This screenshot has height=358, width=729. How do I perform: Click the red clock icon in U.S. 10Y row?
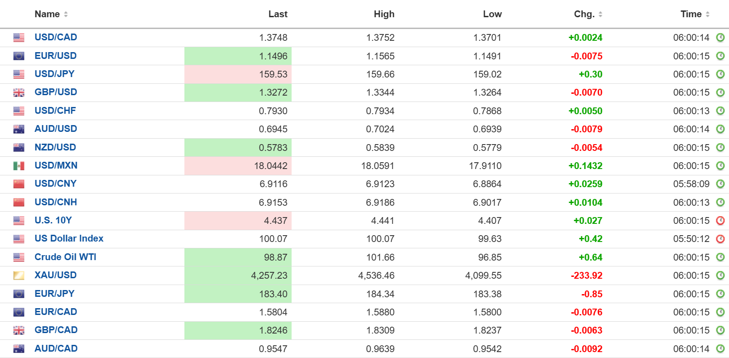tap(720, 221)
